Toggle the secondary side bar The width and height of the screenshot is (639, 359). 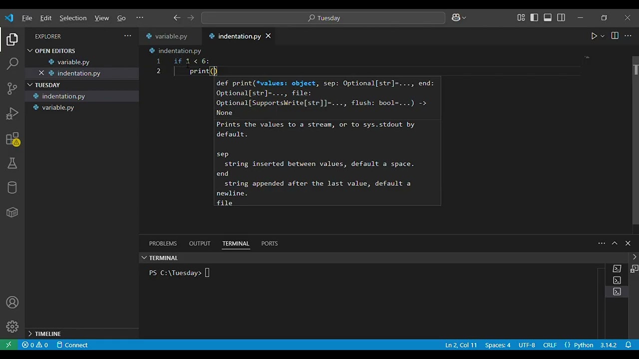[x=561, y=17]
